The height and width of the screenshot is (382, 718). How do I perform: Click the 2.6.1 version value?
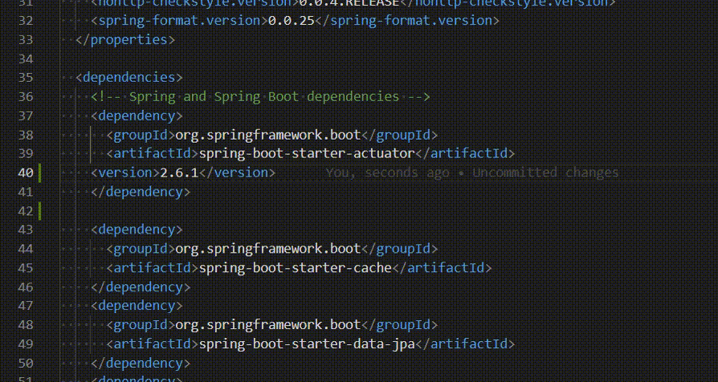[x=179, y=173]
